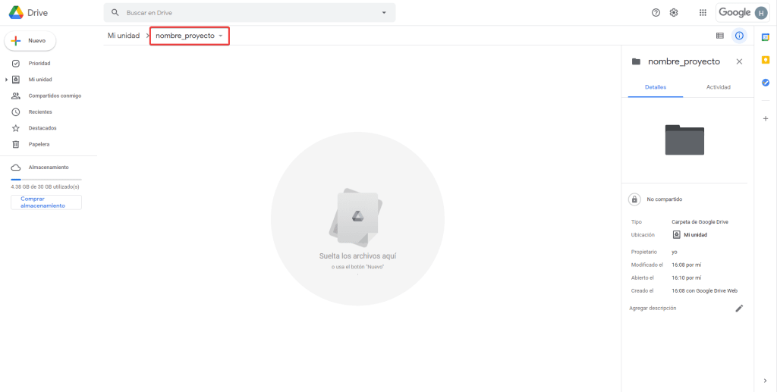
Task: Open the Google apps grid
Action: (x=703, y=13)
